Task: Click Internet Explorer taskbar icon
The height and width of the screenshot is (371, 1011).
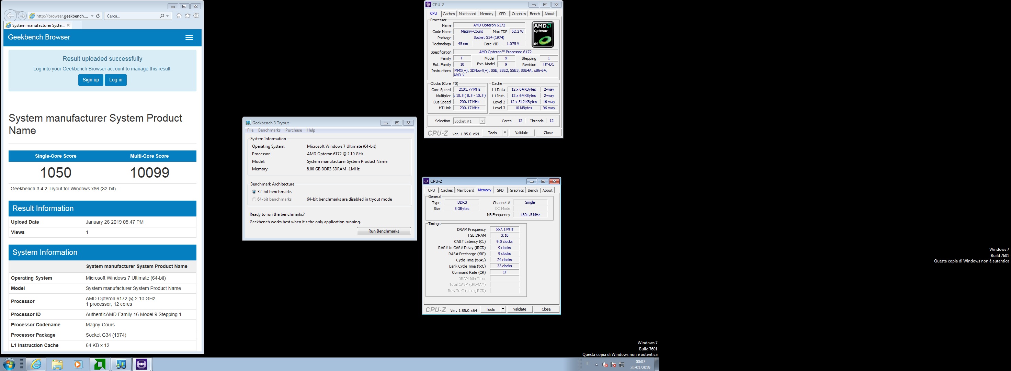Action: pos(36,364)
